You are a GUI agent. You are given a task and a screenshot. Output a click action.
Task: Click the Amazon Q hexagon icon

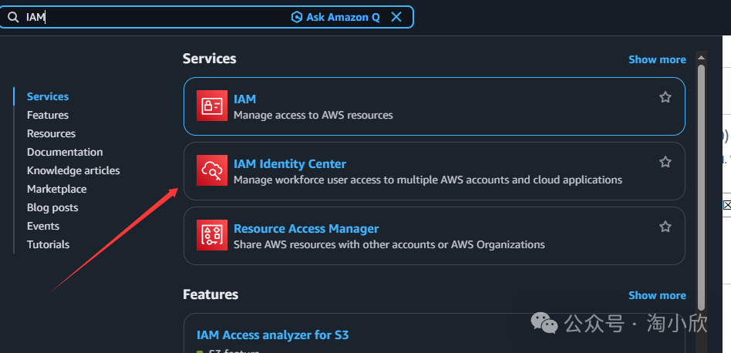point(297,17)
